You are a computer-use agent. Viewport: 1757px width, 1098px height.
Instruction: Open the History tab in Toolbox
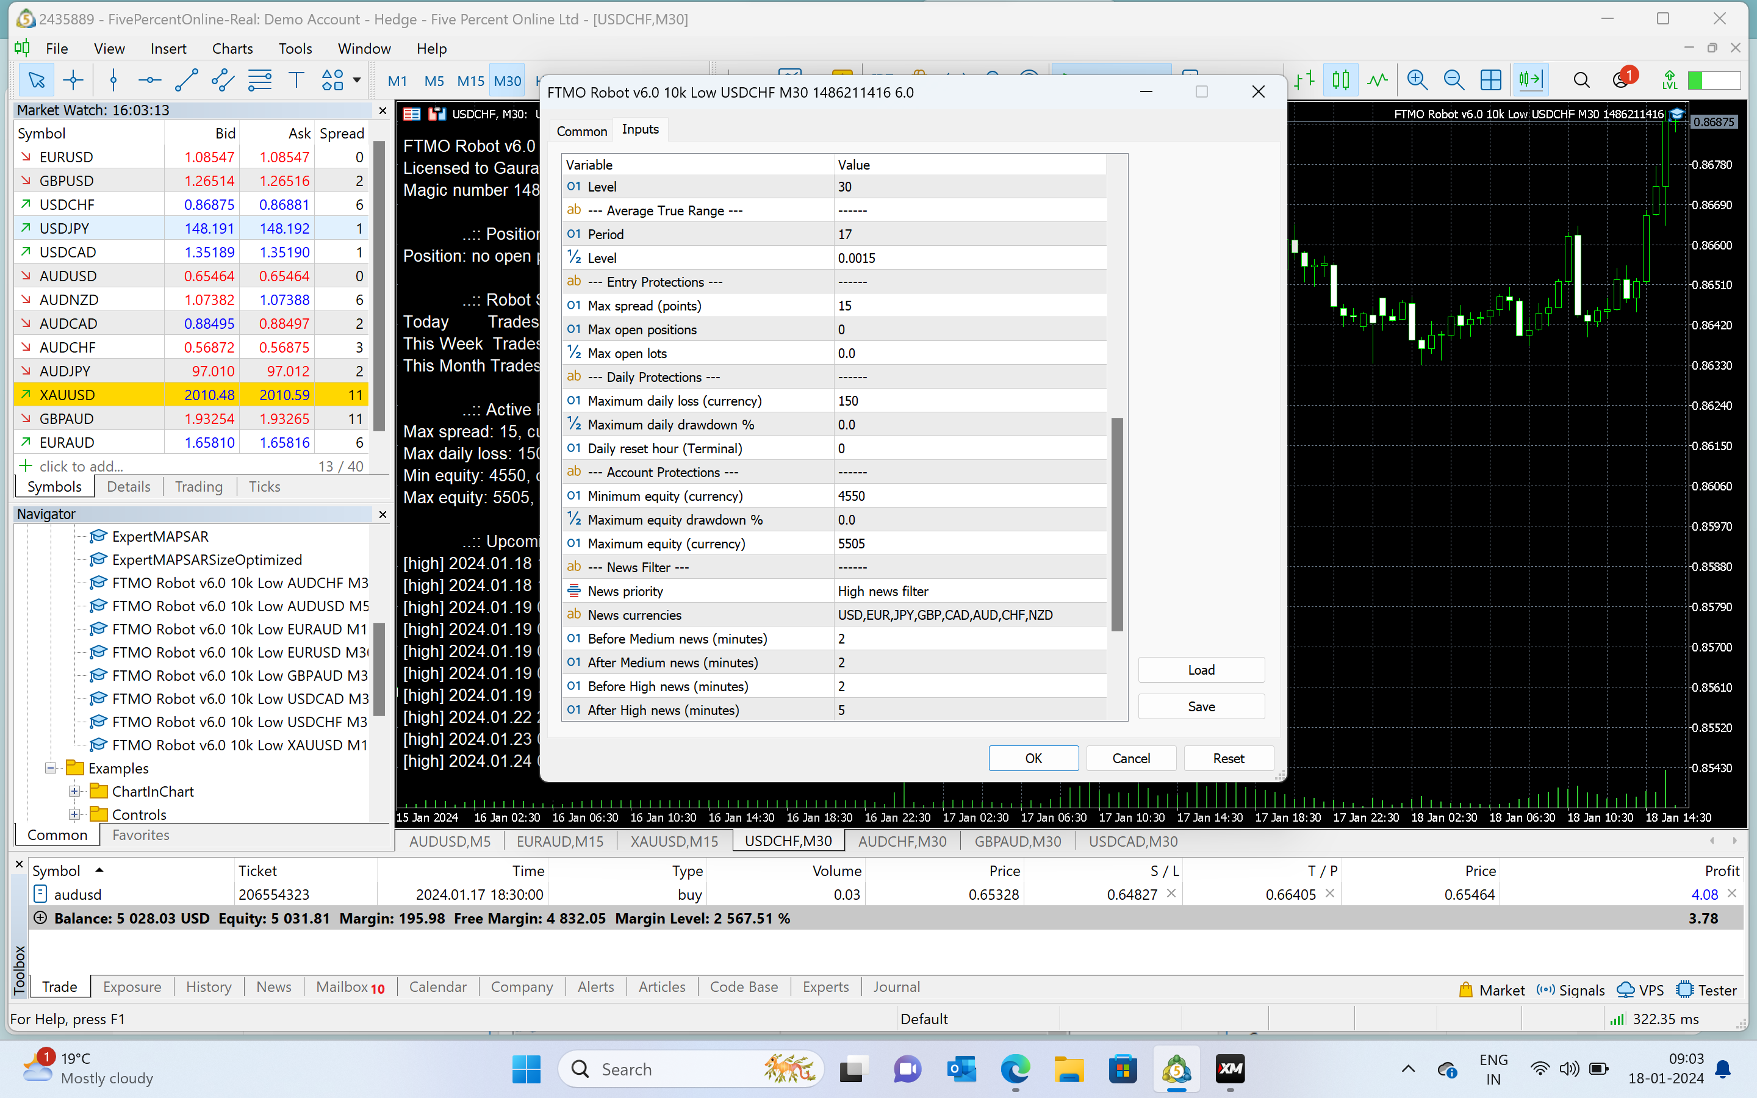[x=209, y=987]
